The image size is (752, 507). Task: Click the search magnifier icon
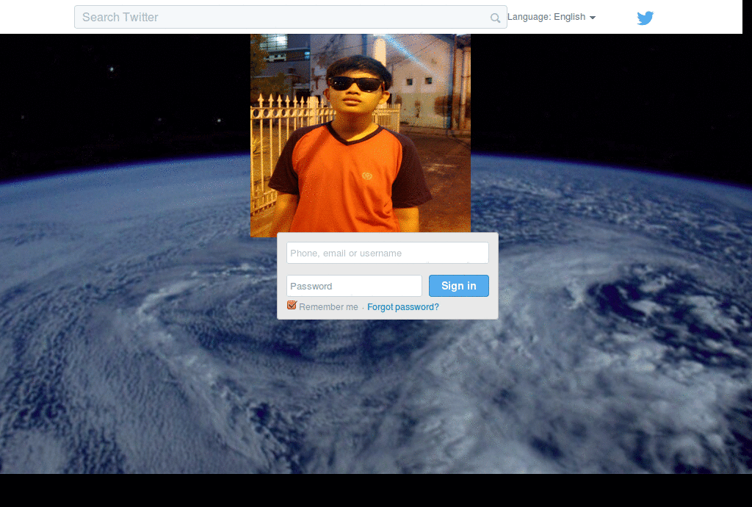click(x=495, y=18)
